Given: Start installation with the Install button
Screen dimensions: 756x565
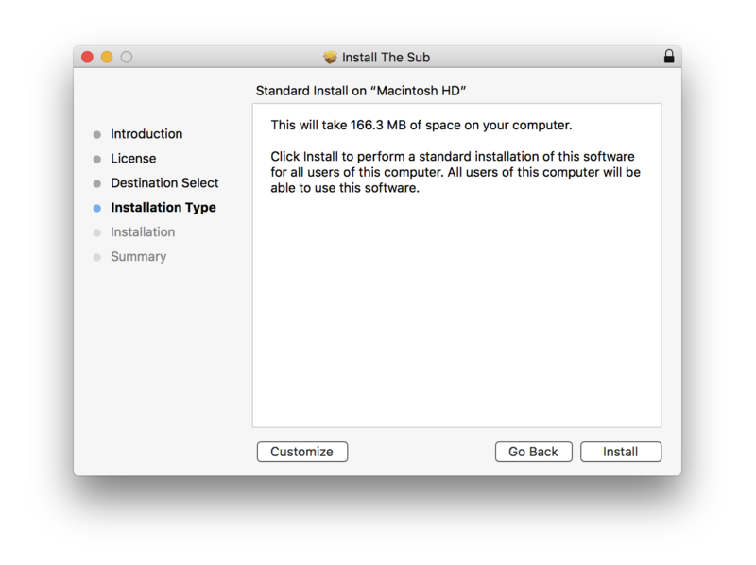Looking at the screenshot, I should [621, 452].
